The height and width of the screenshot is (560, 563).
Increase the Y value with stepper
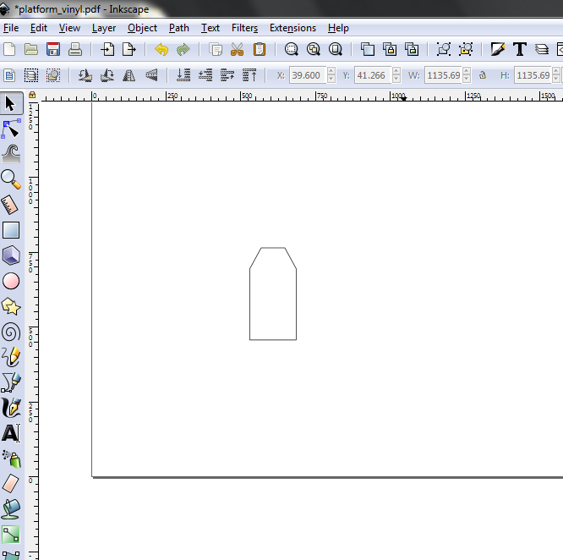396,71
